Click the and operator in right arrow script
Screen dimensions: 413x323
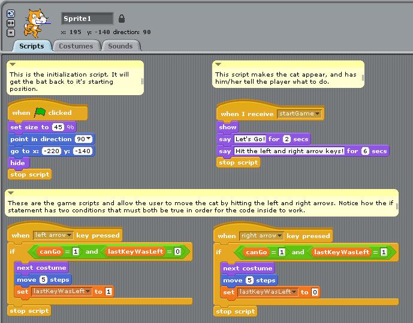pyautogui.click(x=298, y=252)
